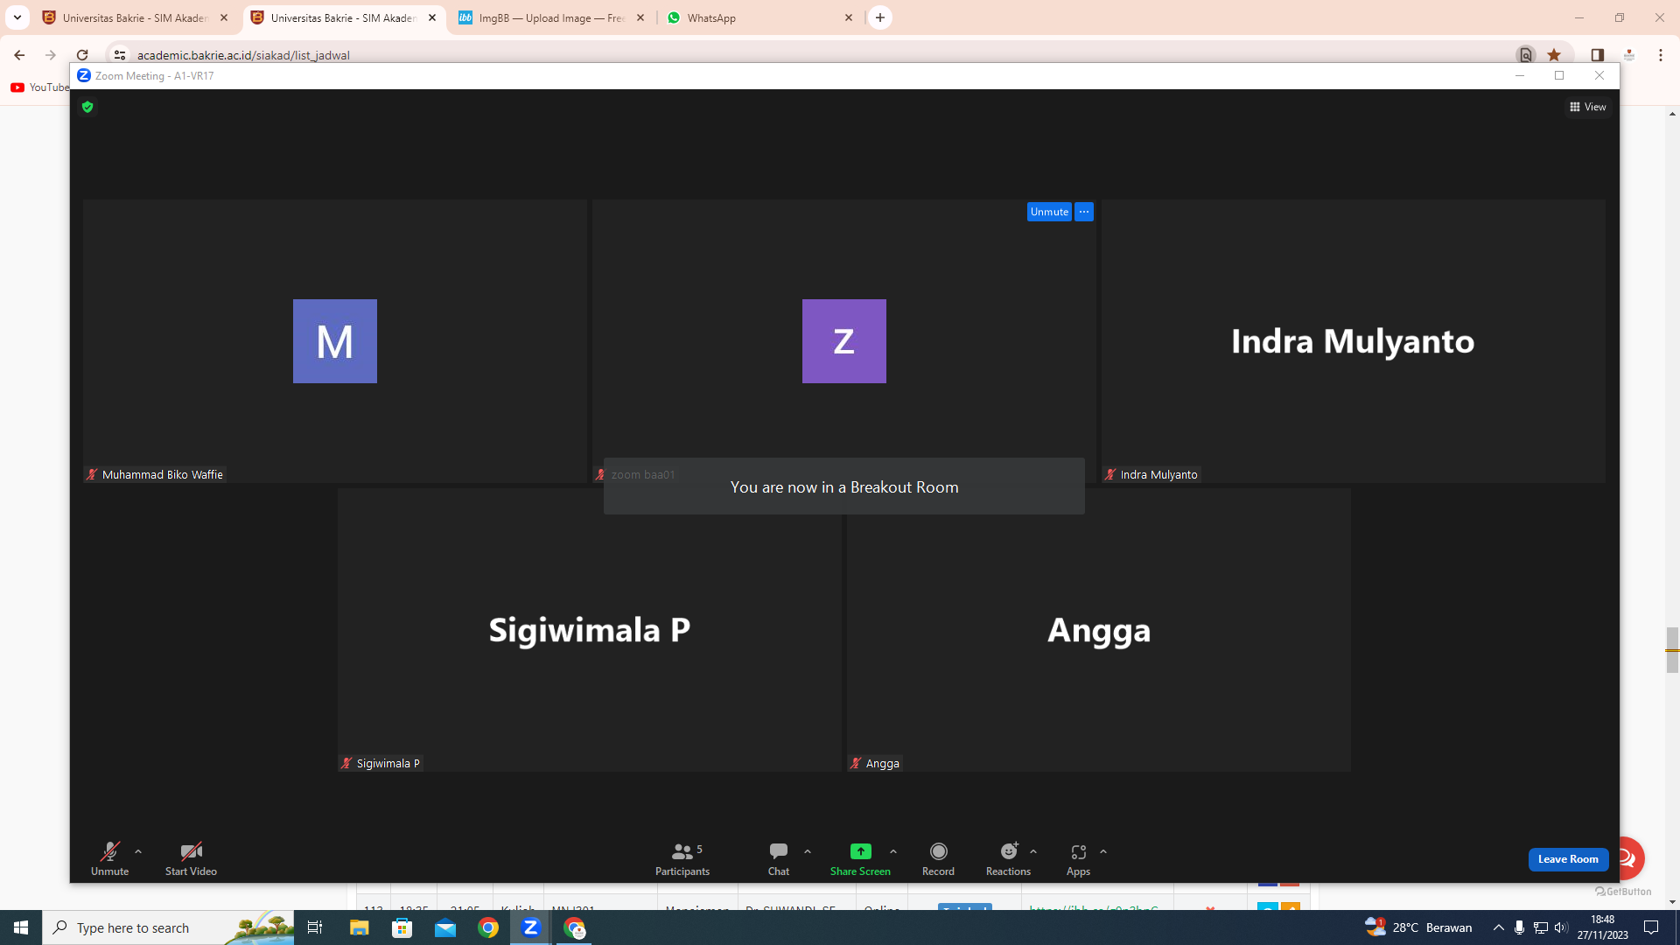Viewport: 1680px width, 945px height.
Task: Open File Explorer from the taskbar
Action: click(359, 927)
